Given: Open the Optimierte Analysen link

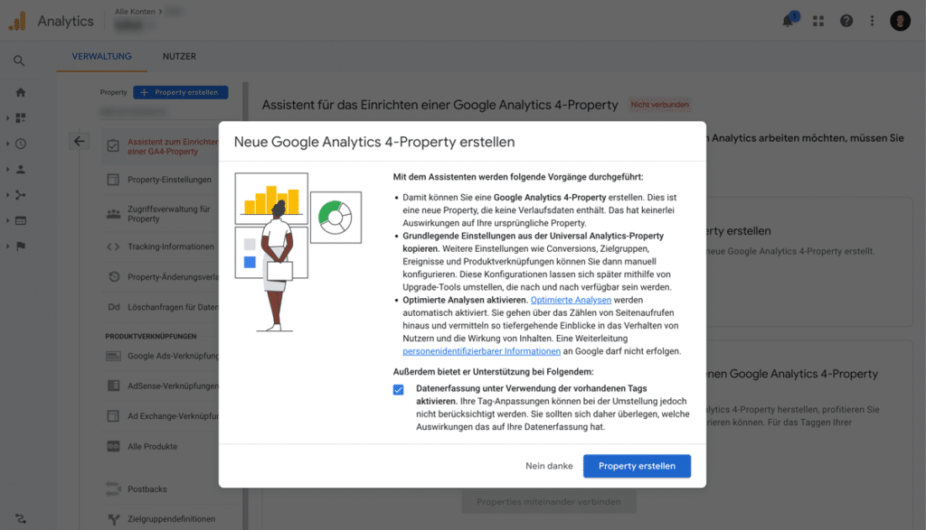Looking at the screenshot, I should click(571, 299).
